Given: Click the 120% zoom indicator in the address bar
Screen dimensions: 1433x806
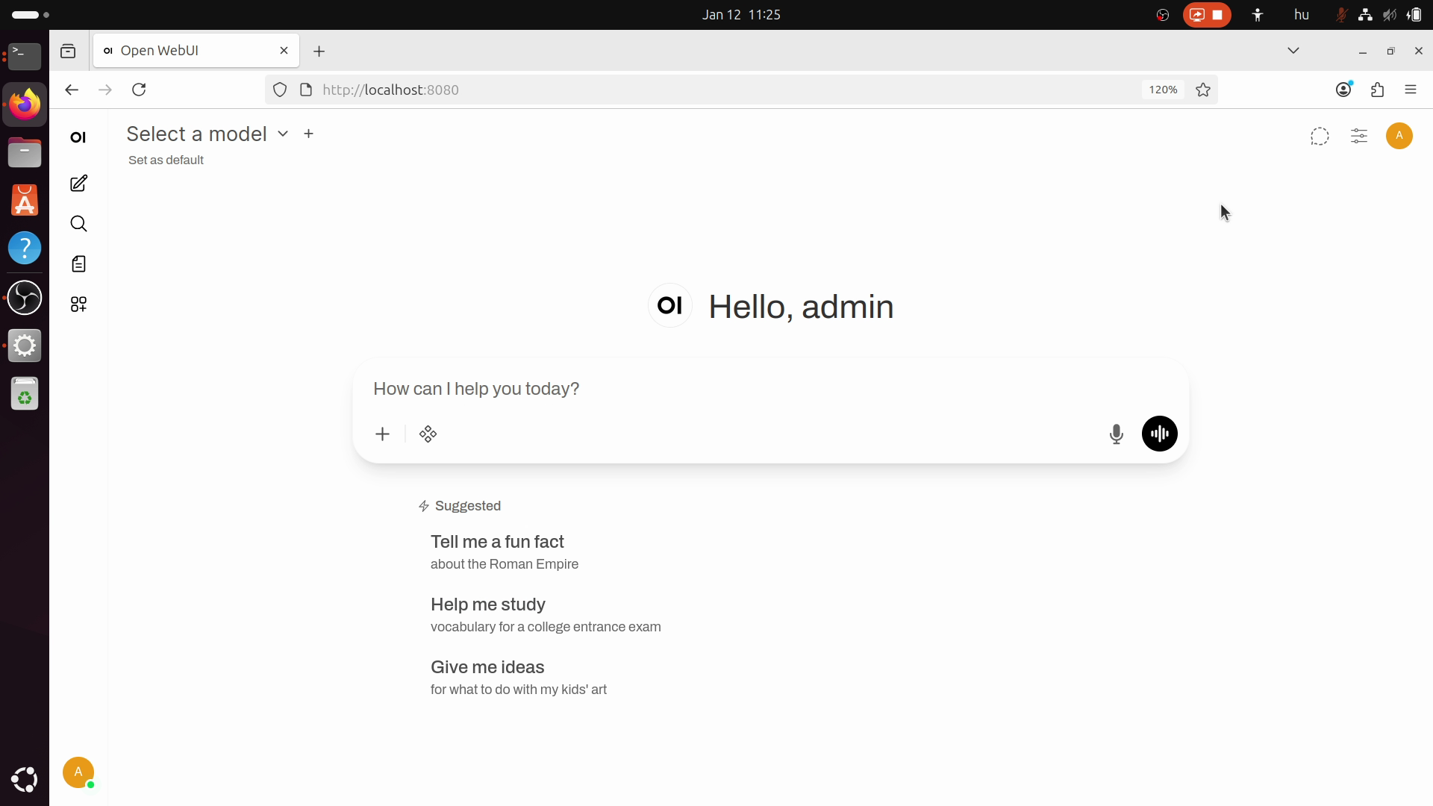Looking at the screenshot, I should point(1162,90).
